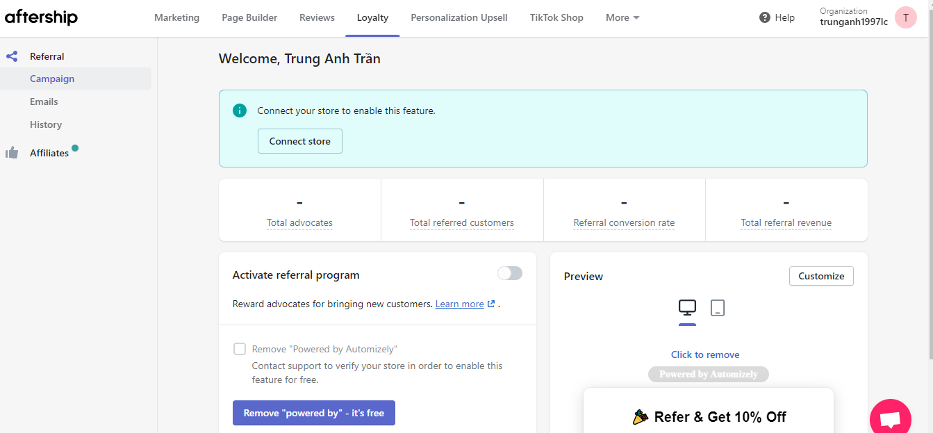Click Remove "powered by" - it's free button
Viewport: 933px width, 433px height.
[x=314, y=413]
